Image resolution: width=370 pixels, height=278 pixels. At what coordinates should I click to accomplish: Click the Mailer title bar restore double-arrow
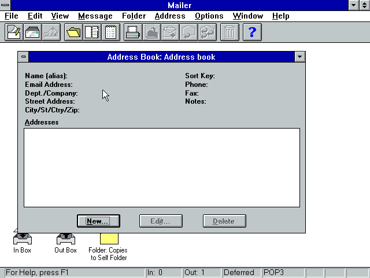point(365,5)
